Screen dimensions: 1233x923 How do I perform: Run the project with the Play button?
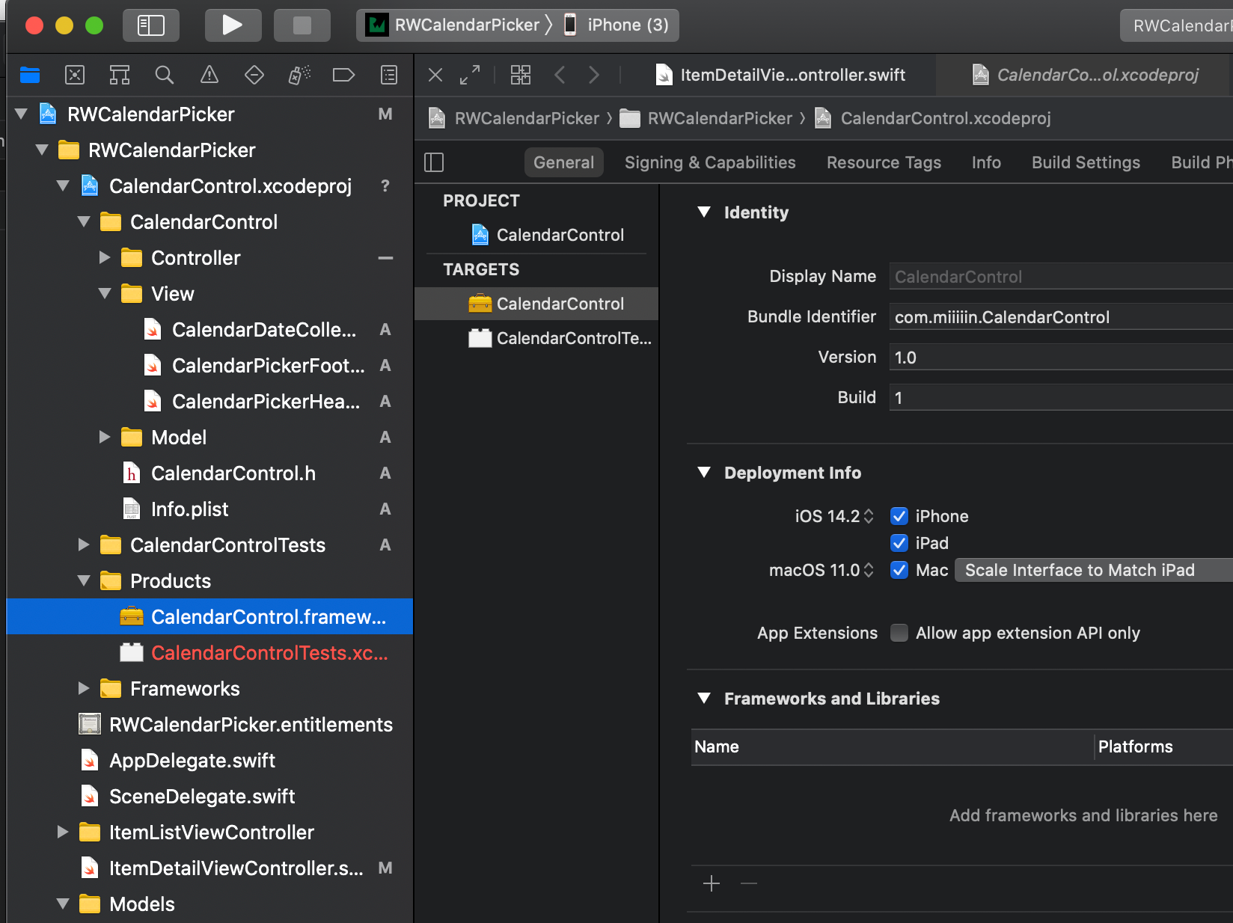pos(233,25)
